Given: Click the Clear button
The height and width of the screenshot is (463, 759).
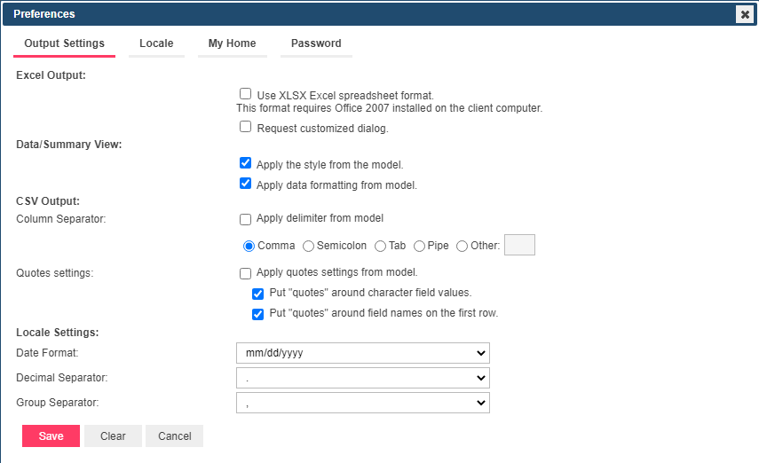Looking at the screenshot, I should tap(113, 436).
